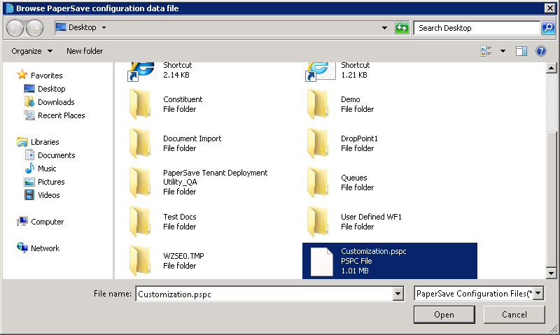Select Libraries in the navigation pane

[45, 142]
